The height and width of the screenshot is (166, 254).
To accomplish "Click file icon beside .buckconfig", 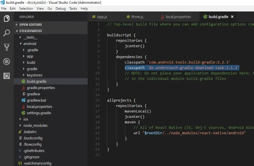I will point(21,138).
